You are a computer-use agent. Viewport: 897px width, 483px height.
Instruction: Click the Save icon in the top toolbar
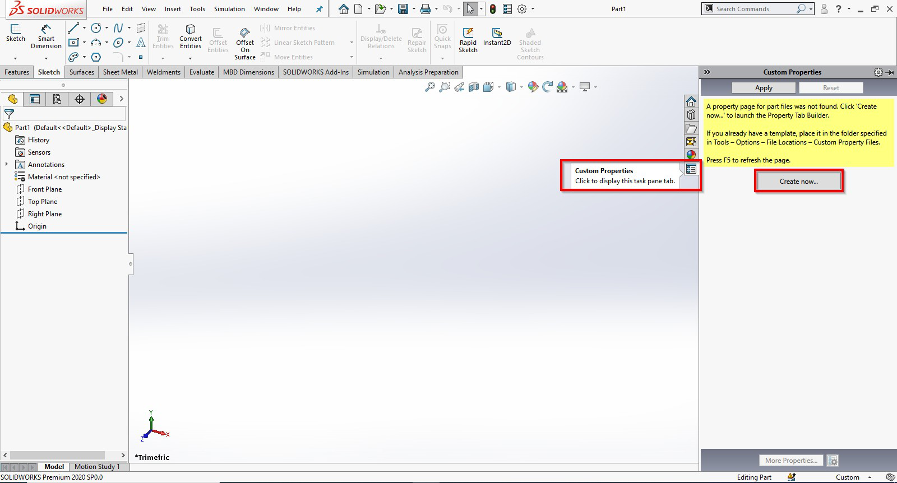click(x=403, y=9)
